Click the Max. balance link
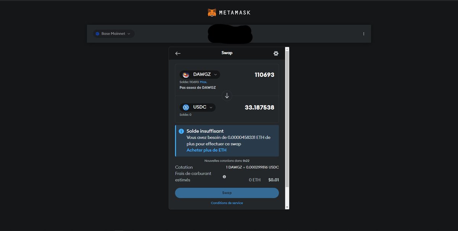458x231 pixels. (203, 82)
